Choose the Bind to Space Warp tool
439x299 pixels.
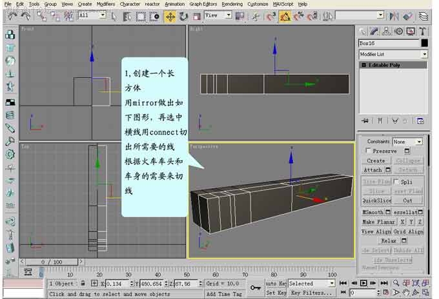pos(68,17)
